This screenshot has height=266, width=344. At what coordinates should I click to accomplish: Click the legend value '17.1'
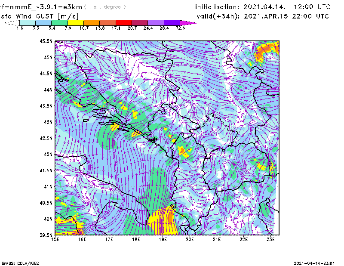pyautogui.click(x=116, y=28)
